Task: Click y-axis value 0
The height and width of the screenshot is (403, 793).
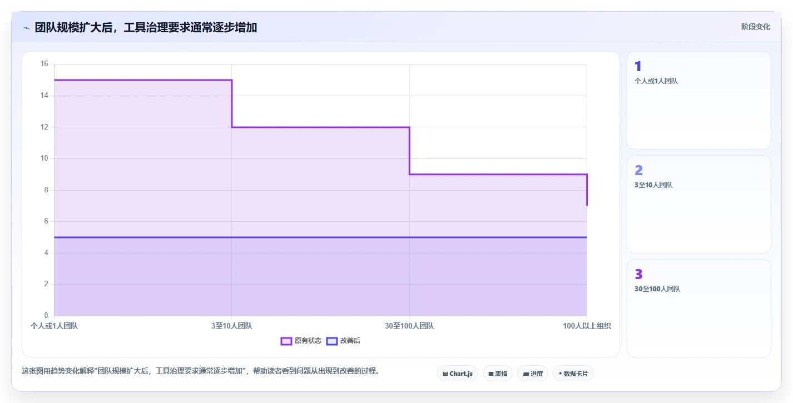Action: click(x=47, y=316)
